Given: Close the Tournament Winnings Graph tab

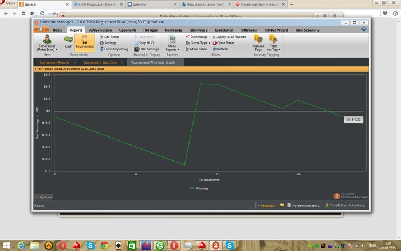Looking at the screenshot, I should click(179, 62).
